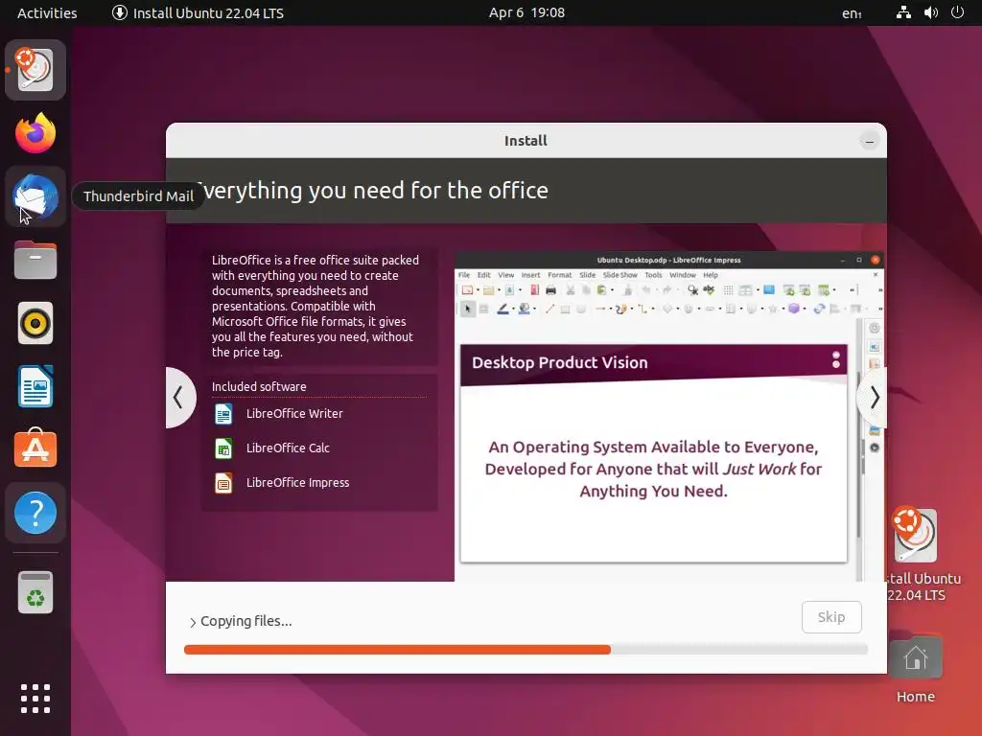Open the en input language dropdown
This screenshot has height=736, width=982.
[852, 13]
